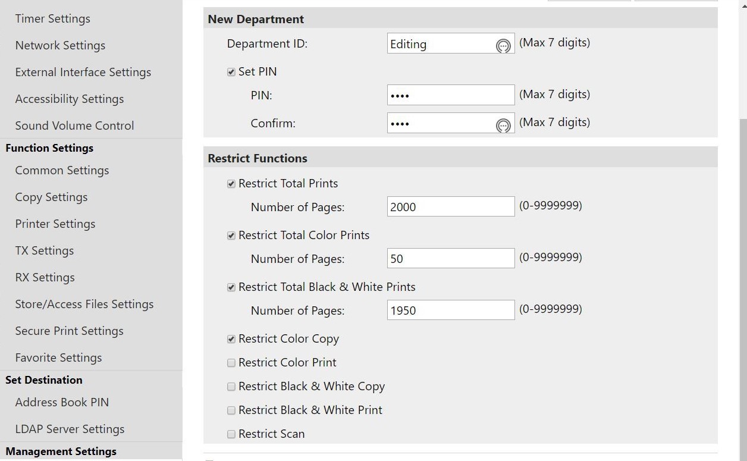
Task: Uncheck Restrict Total Black & White Prints
Action: pyautogui.click(x=231, y=287)
